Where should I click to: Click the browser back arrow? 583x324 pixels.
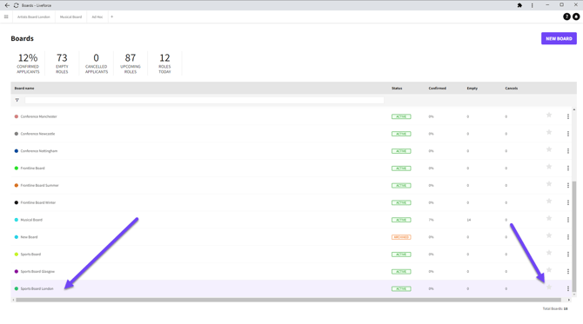[x=7, y=5]
